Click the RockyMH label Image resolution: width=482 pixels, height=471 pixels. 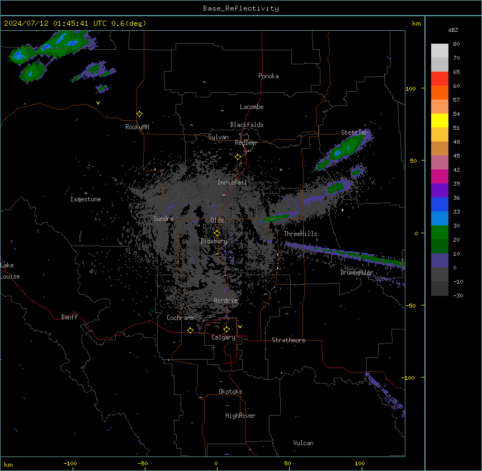137,127
